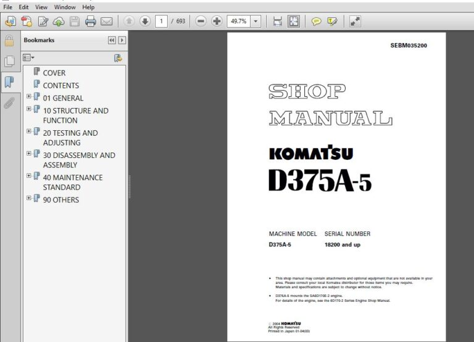Open the View menu

coord(41,7)
